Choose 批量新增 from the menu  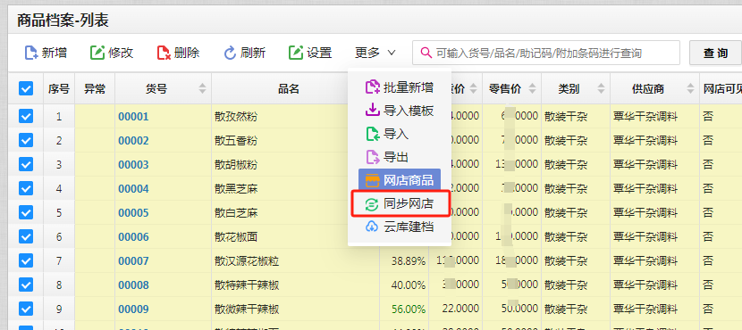(x=400, y=87)
